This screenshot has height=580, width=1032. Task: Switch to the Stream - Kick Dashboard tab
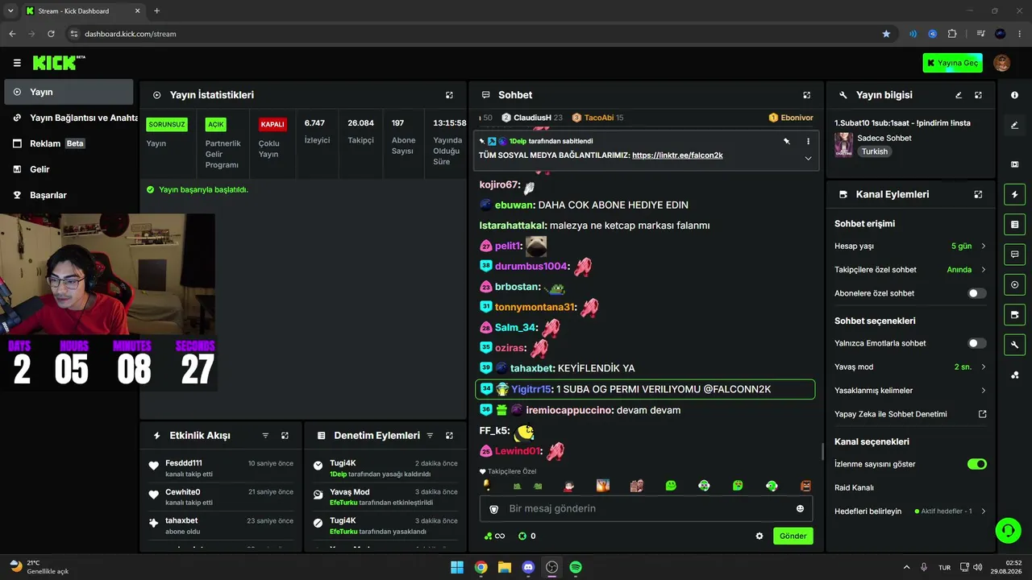[x=82, y=11]
